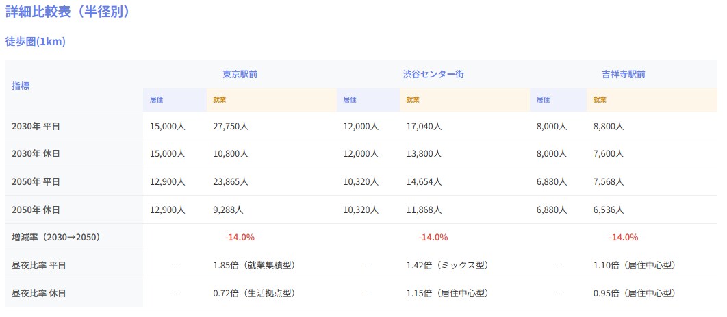Click 6,880人 in the 2050年 平日 row

click(552, 181)
